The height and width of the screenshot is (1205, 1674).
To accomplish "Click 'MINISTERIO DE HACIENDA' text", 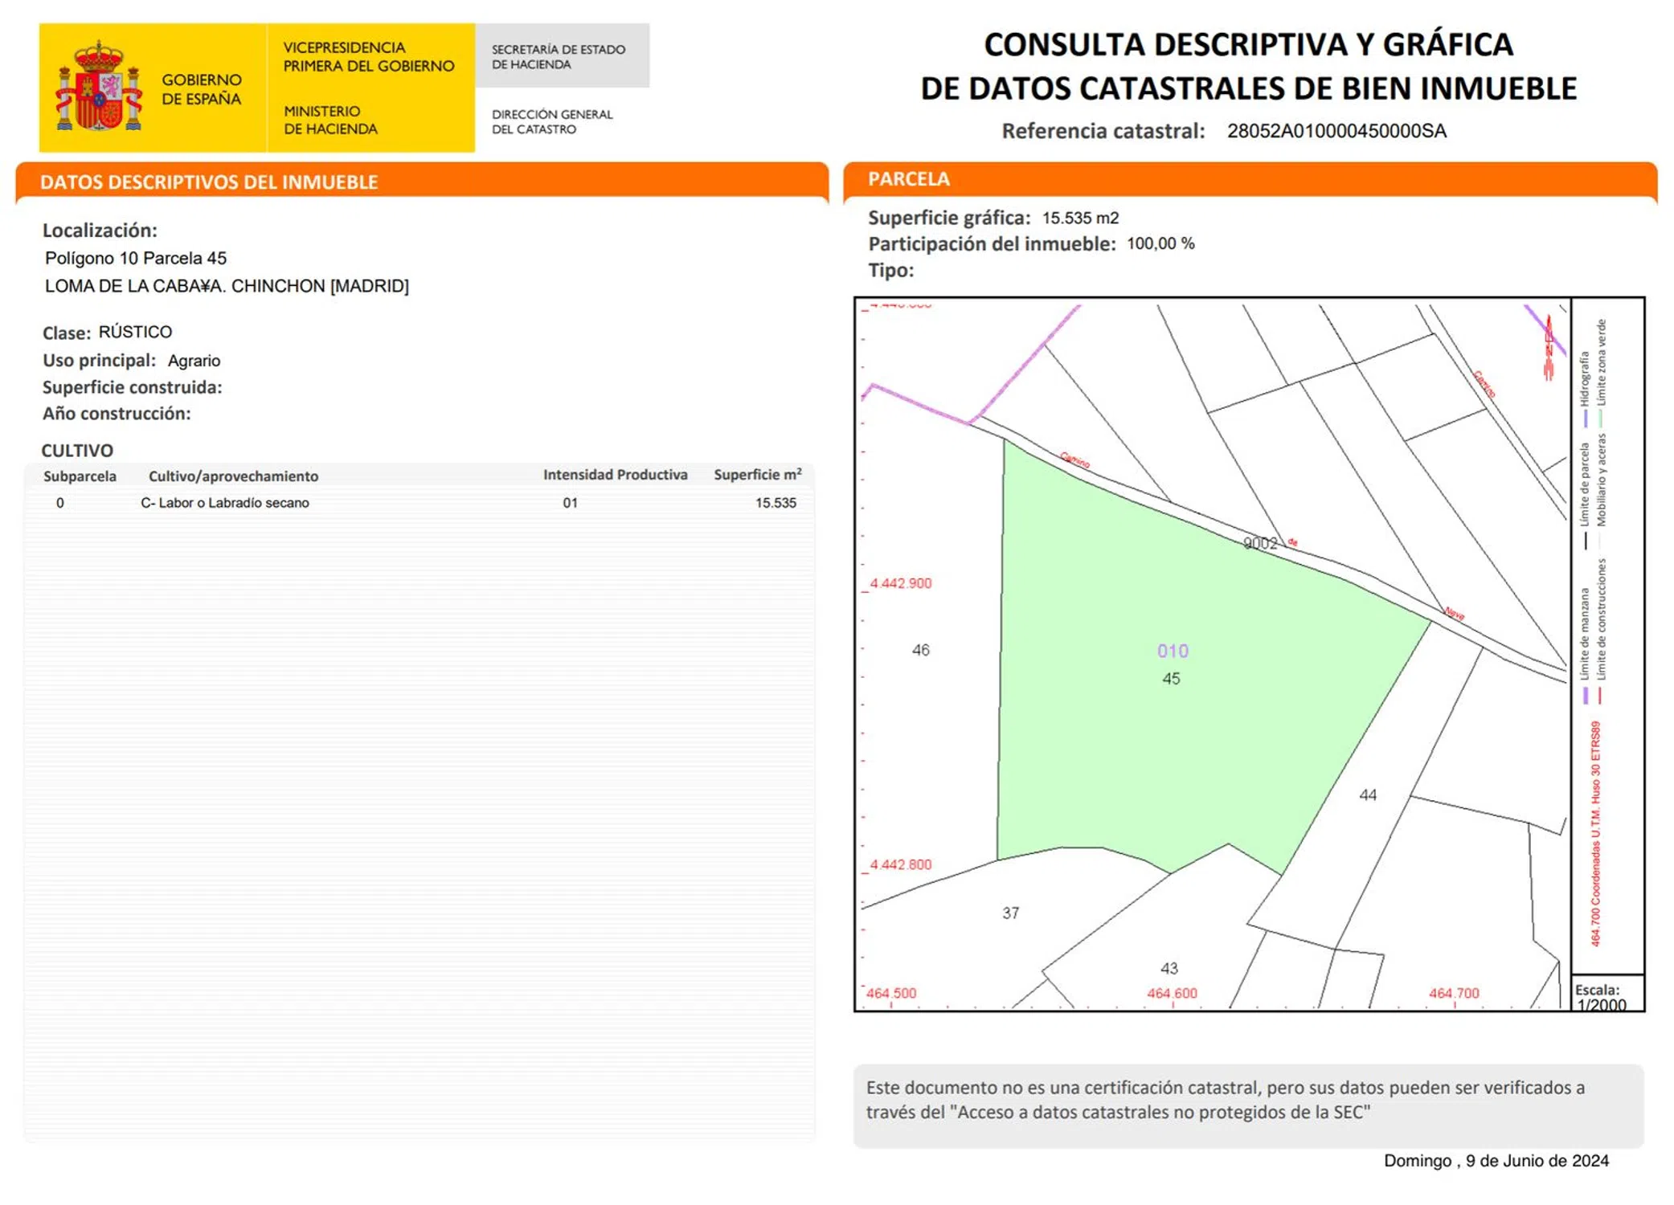I will tap(330, 120).
